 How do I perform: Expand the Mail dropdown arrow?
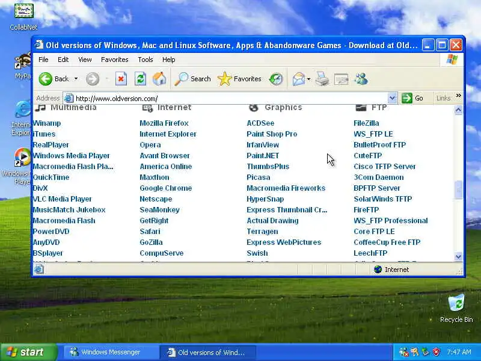309,79
